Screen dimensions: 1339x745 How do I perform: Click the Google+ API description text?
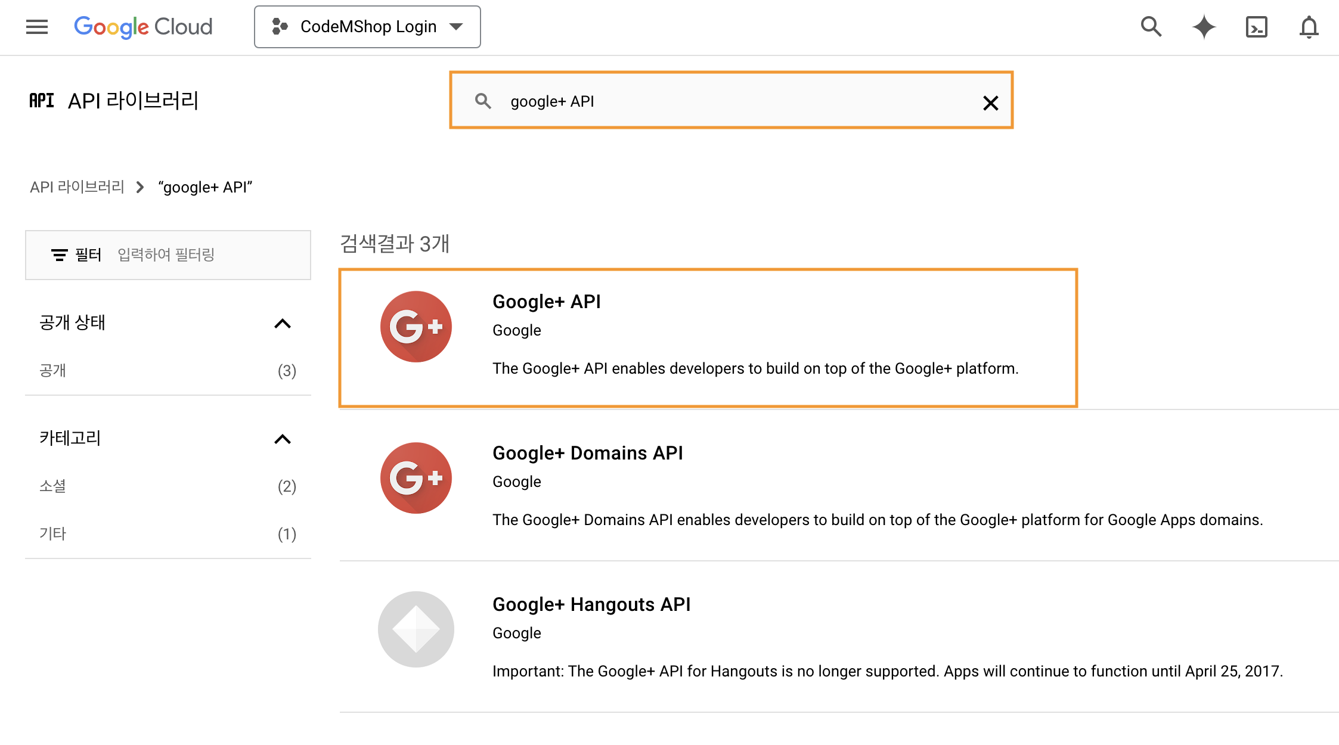coord(755,368)
